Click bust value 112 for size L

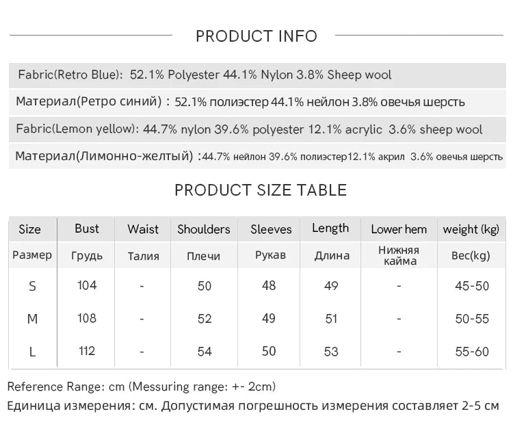(87, 351)
